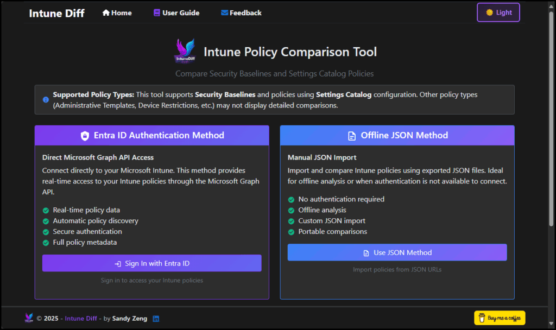Open the Feedback link
Image resolution: width=556 pixels, height=330 pixels.
[x=241, y=13]
